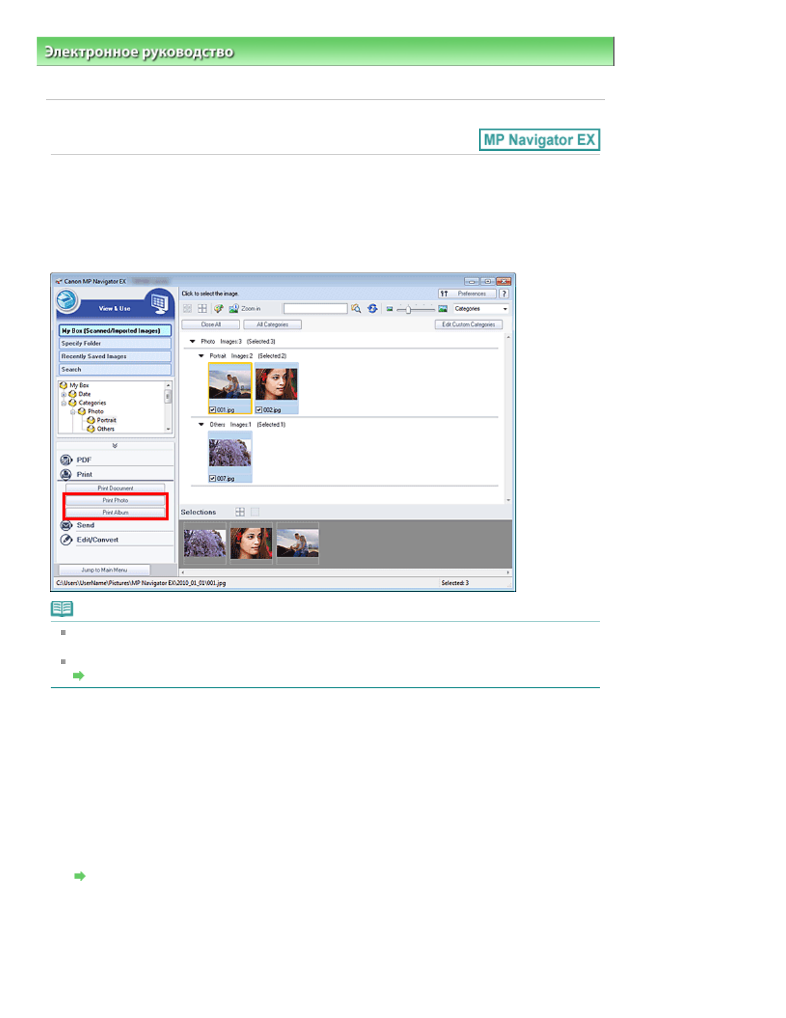Uncheck the 001.jpg checkbox
Viewport: 786px width, 1018px height.
[213, 410]
